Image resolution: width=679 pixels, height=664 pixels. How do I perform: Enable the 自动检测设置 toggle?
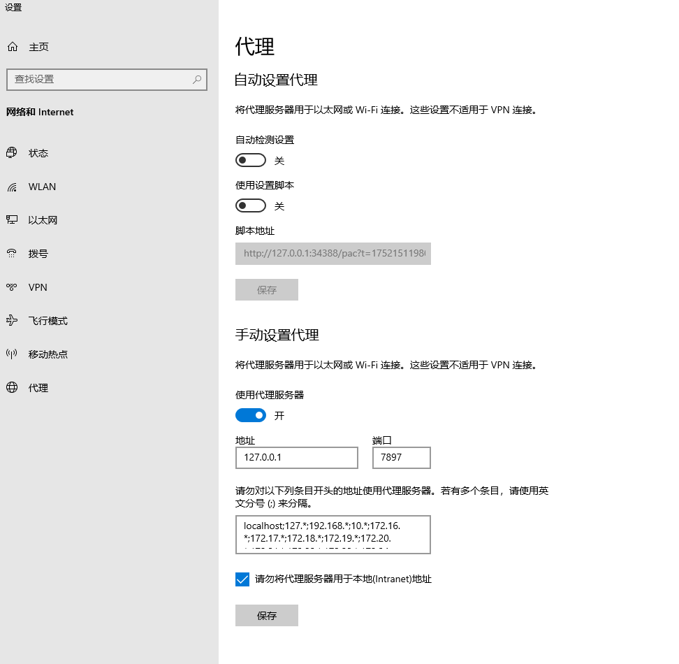[251, 161]
